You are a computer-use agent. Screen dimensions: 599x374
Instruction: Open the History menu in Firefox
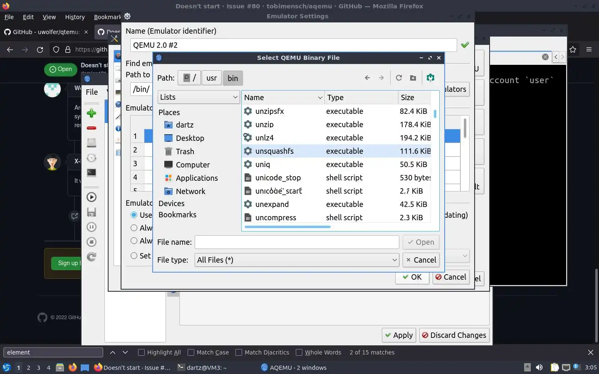pos(75,17)
